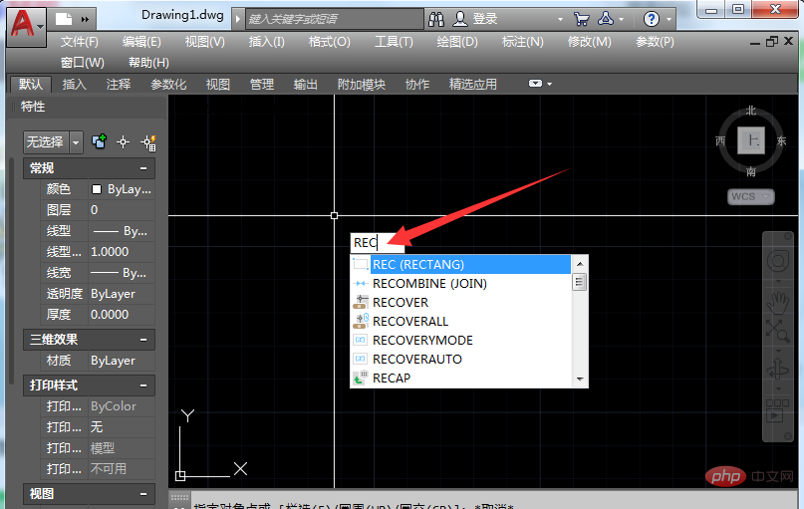Switch to the 精选应用 ribbon tab
The width and height of the screenshot is (804, 509).
click(x=473, y=84)
